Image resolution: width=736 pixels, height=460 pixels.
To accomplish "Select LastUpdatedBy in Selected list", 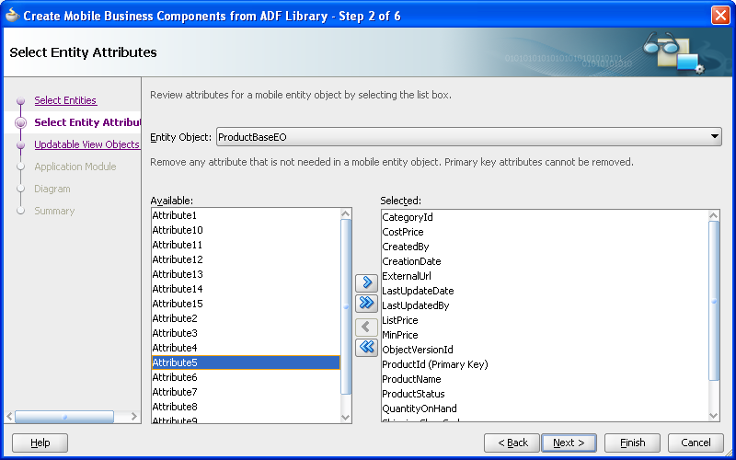I will [545, 305].
